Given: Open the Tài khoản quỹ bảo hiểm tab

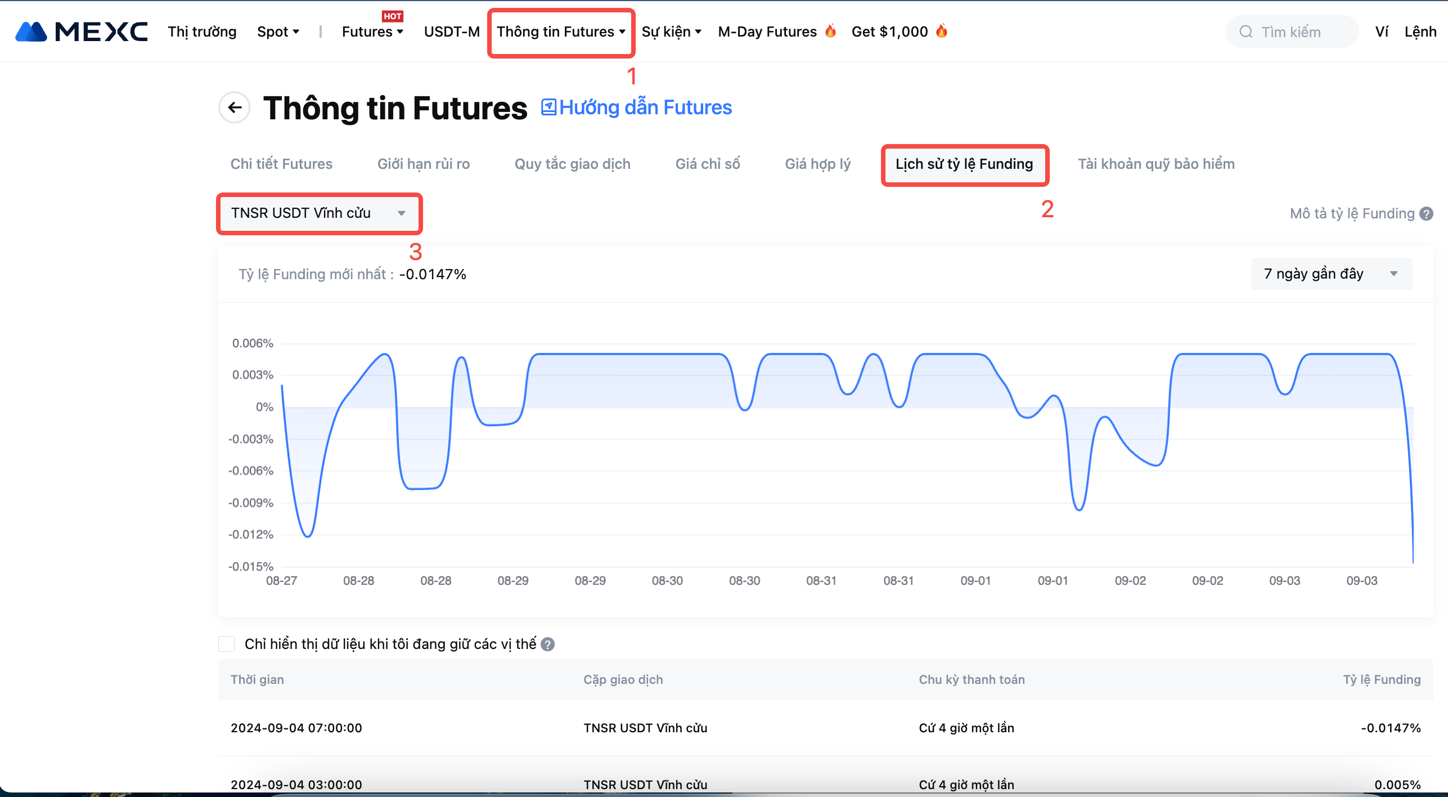Looking at the screenshot, I should click(1156, 164).
